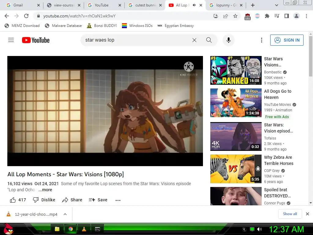Click the share page icon in address bar
The height and width of the screenshot is (235, 313).
226,16
